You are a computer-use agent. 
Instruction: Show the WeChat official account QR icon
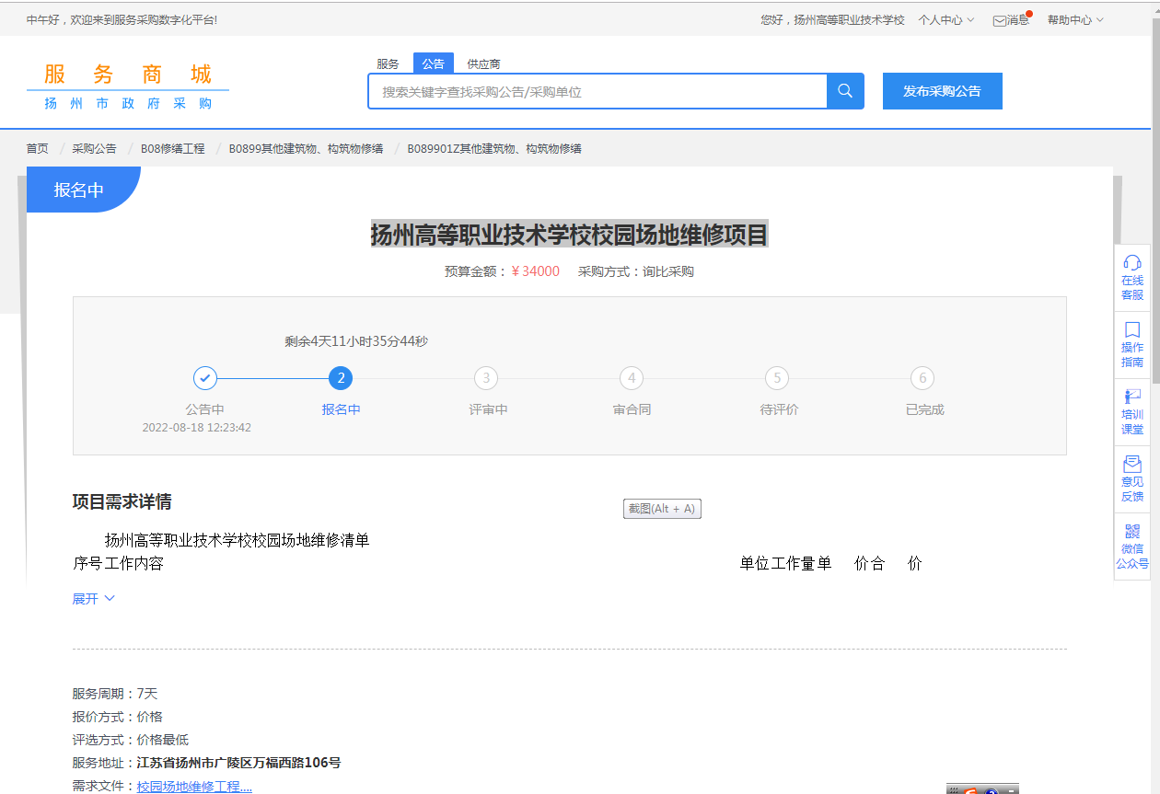pos(1132,532)
